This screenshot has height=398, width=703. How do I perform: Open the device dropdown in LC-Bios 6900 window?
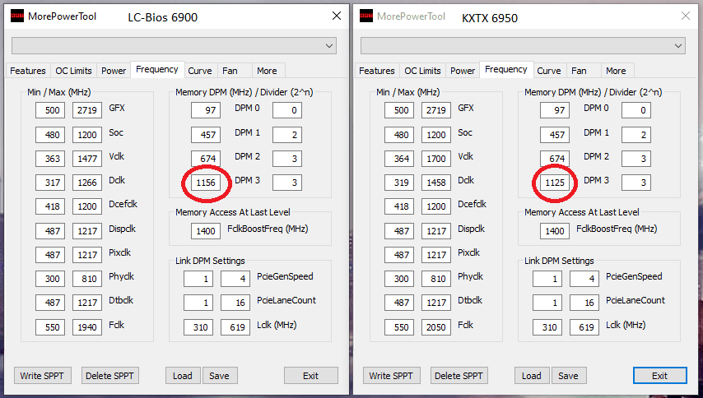174,46
